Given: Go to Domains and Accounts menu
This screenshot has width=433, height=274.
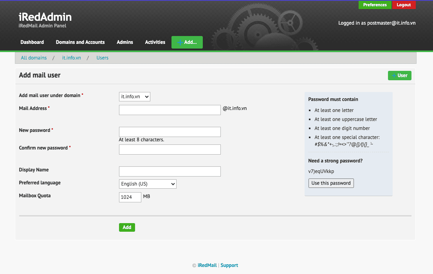Looking at the screenshot, I should click(x=80, y=42).
